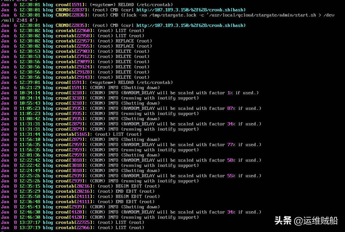Click the cronb.sh URL in the CROND[22835] line
The height and width of the screenshot is (232, 345).
191,25
